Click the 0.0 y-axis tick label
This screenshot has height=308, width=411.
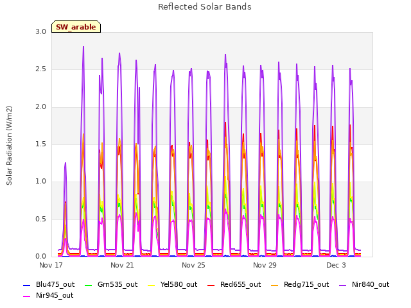[x=40, y=256]
